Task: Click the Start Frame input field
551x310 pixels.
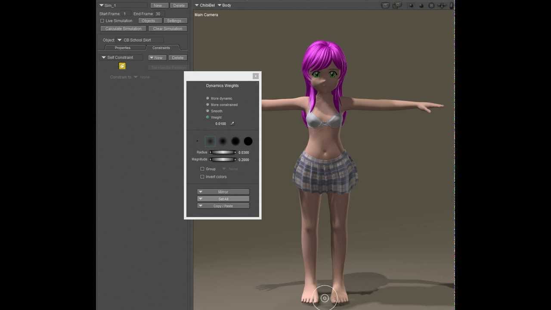Action: pos(126,14)
